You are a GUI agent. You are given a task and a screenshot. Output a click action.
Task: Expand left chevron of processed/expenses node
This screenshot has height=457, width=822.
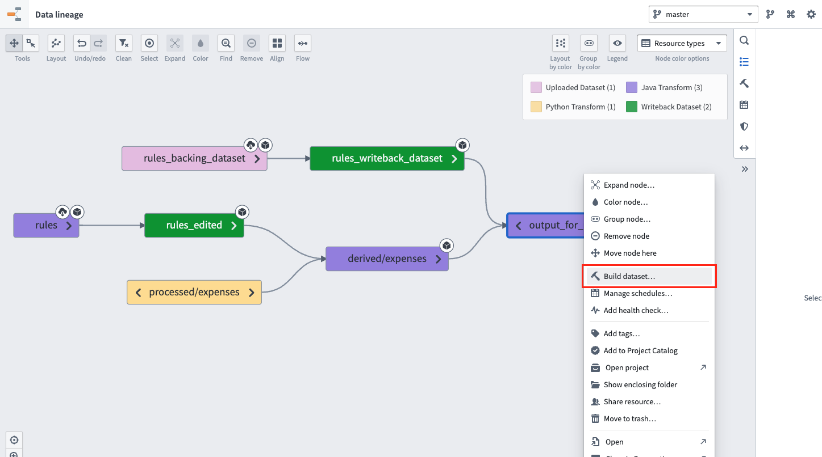(138, 293)
